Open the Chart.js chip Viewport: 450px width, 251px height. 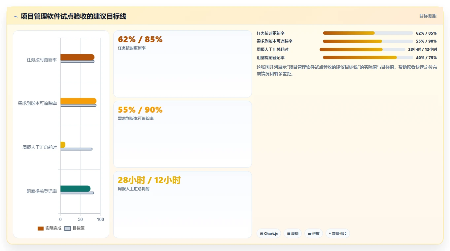269,233
